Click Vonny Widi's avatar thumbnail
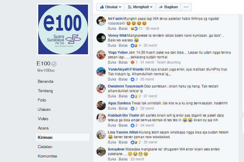 pyautogui.click(x=101, y=38)
